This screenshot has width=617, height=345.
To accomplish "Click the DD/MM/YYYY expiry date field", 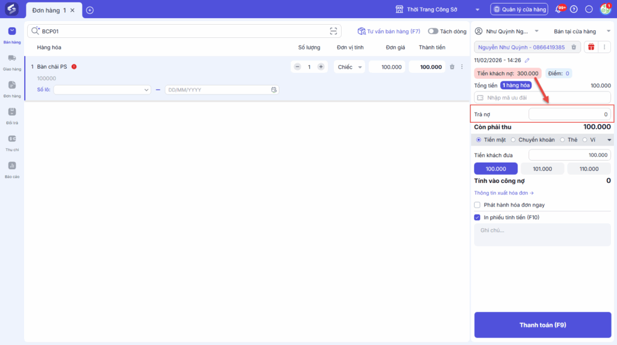I will [222, 90].
